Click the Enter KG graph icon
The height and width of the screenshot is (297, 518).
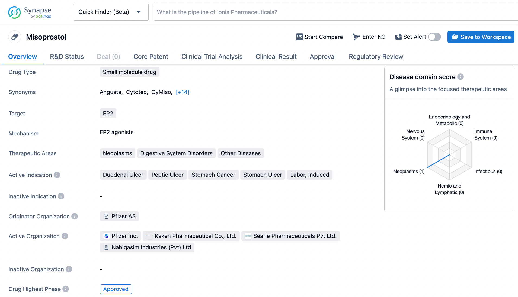[356, 37]
